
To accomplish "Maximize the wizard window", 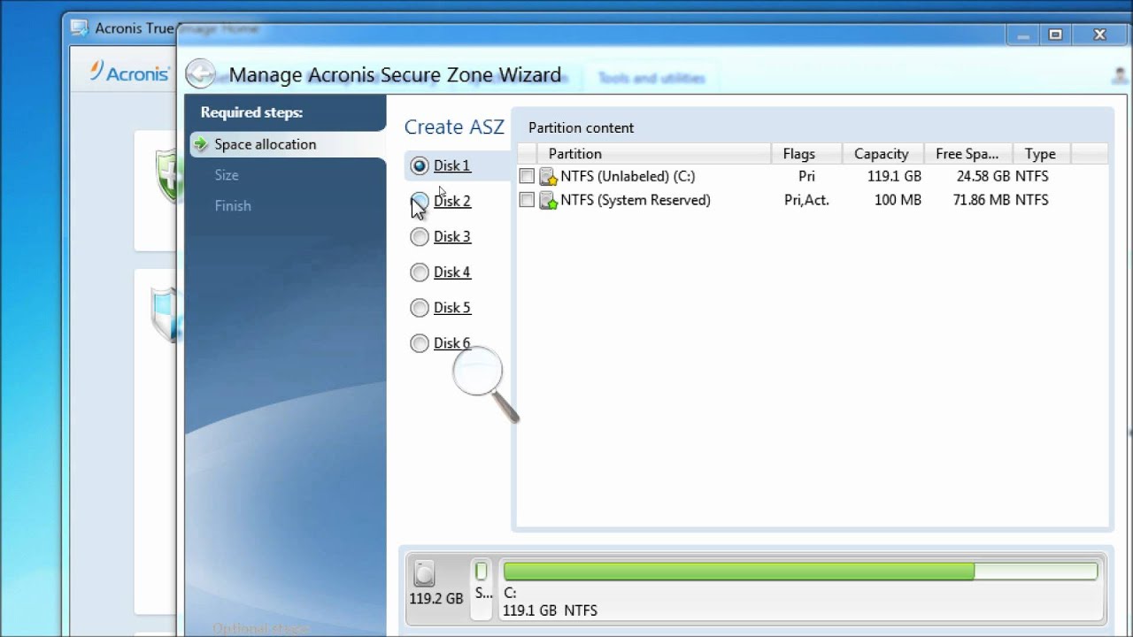I will coord(1055,35).
